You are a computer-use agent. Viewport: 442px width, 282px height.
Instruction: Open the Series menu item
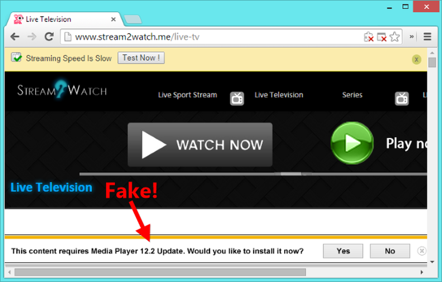pos(352,95)
